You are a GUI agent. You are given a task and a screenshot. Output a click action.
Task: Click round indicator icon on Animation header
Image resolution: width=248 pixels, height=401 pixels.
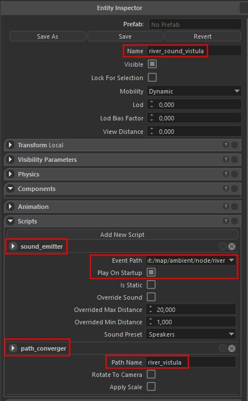click(235, 207)
